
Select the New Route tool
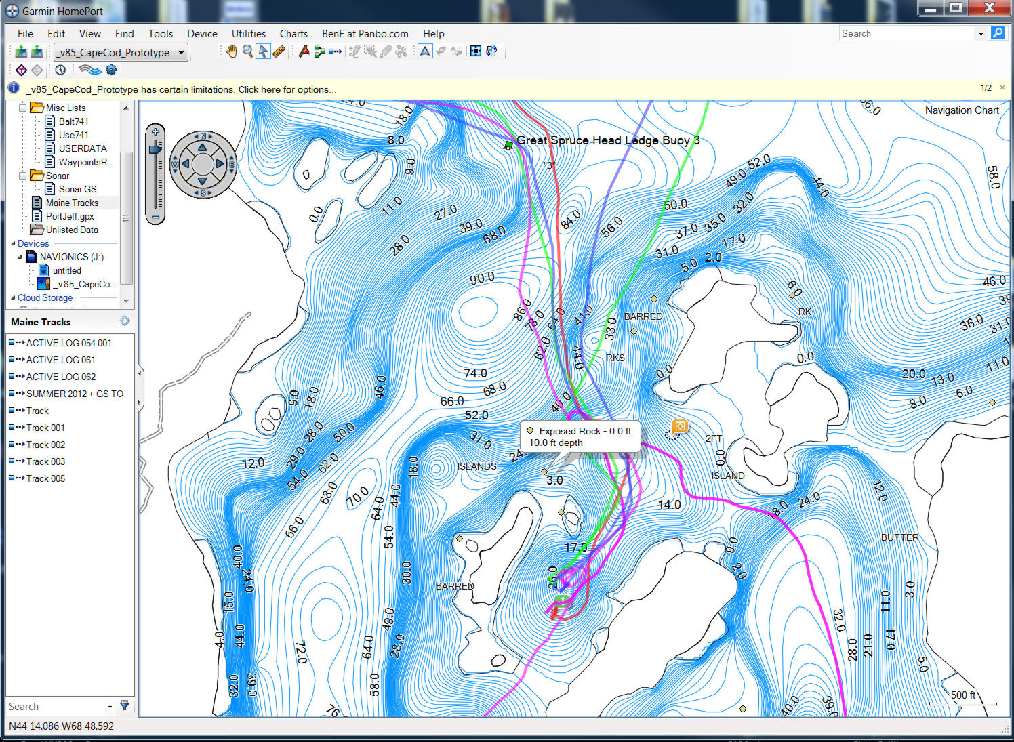(319, 51)
